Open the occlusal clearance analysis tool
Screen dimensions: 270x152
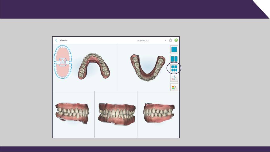tap(174, 78)
